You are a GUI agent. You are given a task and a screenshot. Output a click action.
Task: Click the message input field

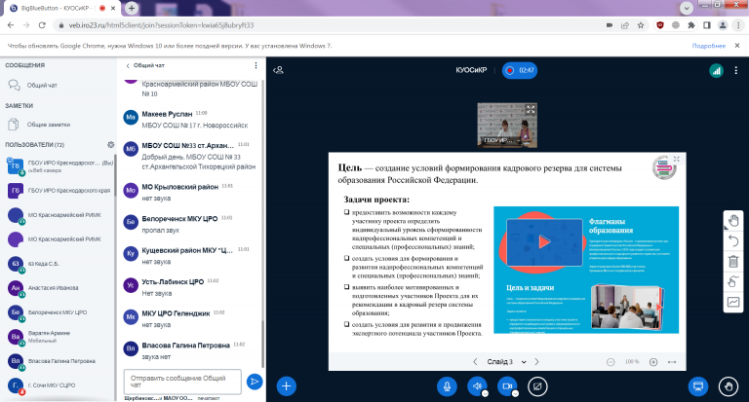(181, 382)
